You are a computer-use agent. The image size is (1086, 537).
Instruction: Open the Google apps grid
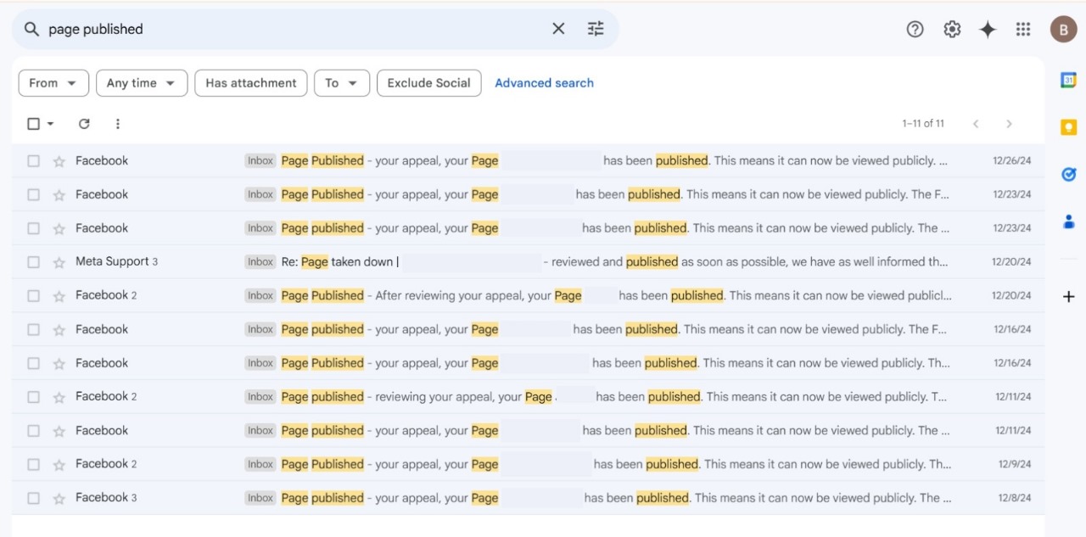coord(1023,29)
